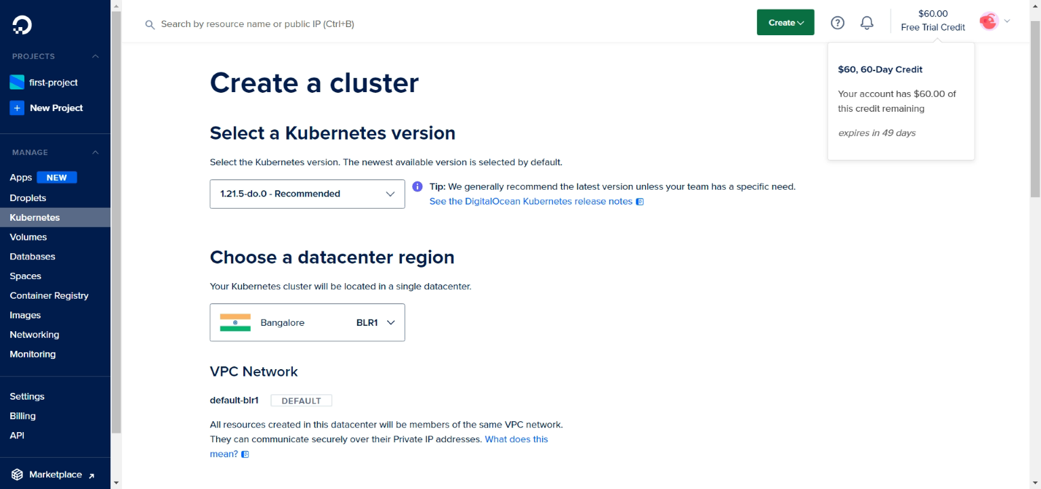Image resolution: width=1041 pixels, height=489 pixels.
Task: Open the Bangalore BLR1 region dropdown
Action: [308, 322]
